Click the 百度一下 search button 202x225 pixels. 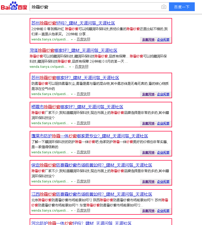182,7
